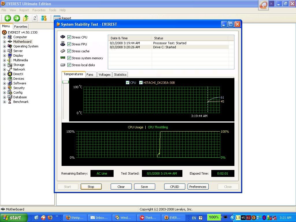Click the Start button in taskbar
Screen dimensions: 296x222
[14, 218]
